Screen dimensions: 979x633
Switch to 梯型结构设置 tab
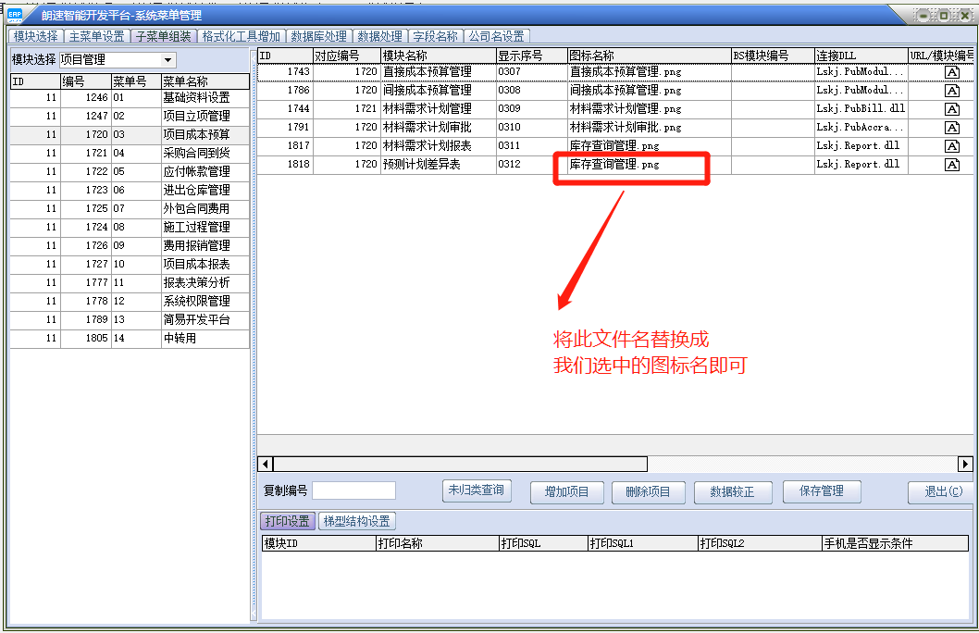[356, 521]
